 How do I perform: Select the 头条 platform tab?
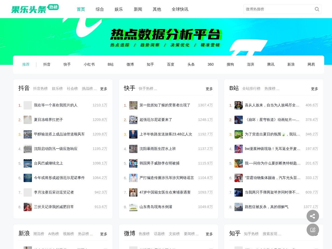[191, 64]
